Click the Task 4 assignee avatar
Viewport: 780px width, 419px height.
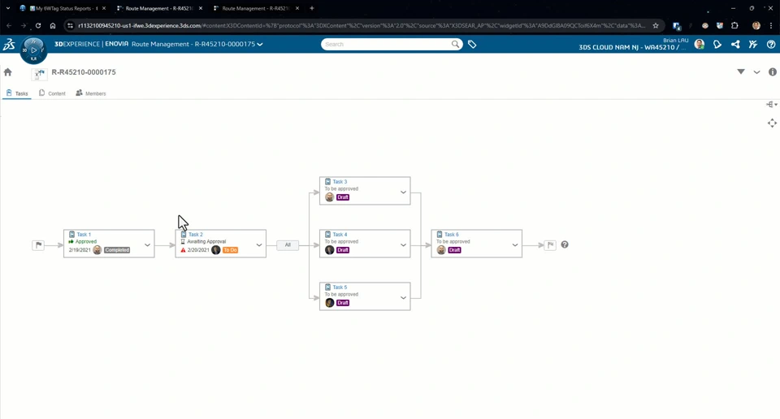pos(329,250)
